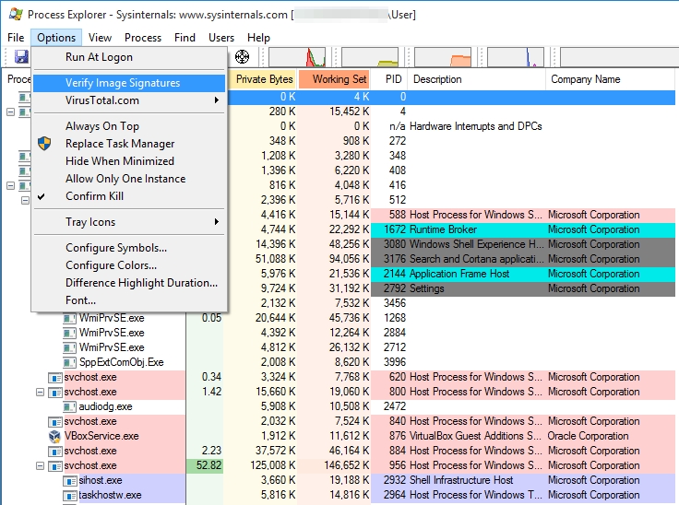This screenshot has width=679, height=505.
Task: Click the VBoxService.exe cube icon
Action: pos(54,436)
